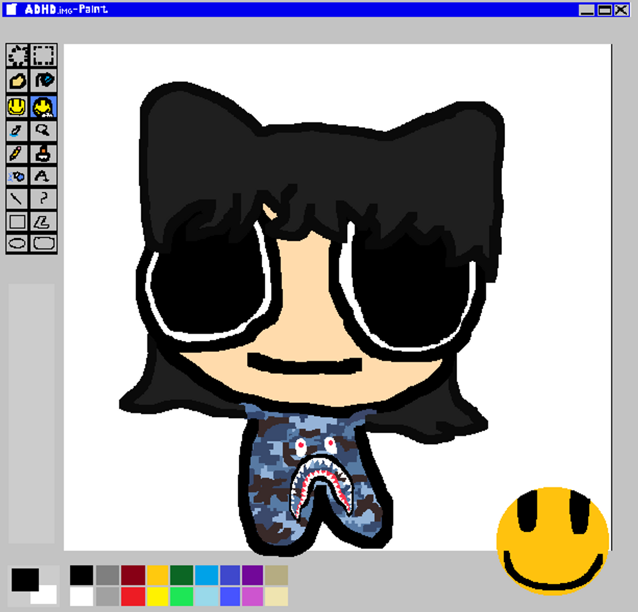Viewport: 638px width, 612px height.
Task: Click the white background color indicator
Action: pos(48,596)
